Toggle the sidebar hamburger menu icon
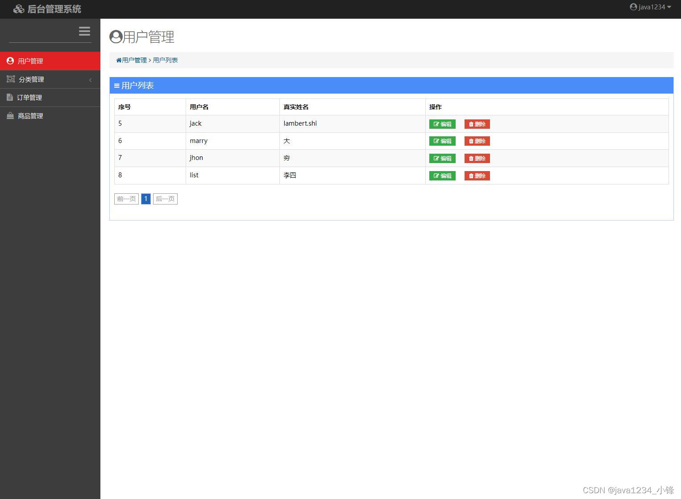 84,31
